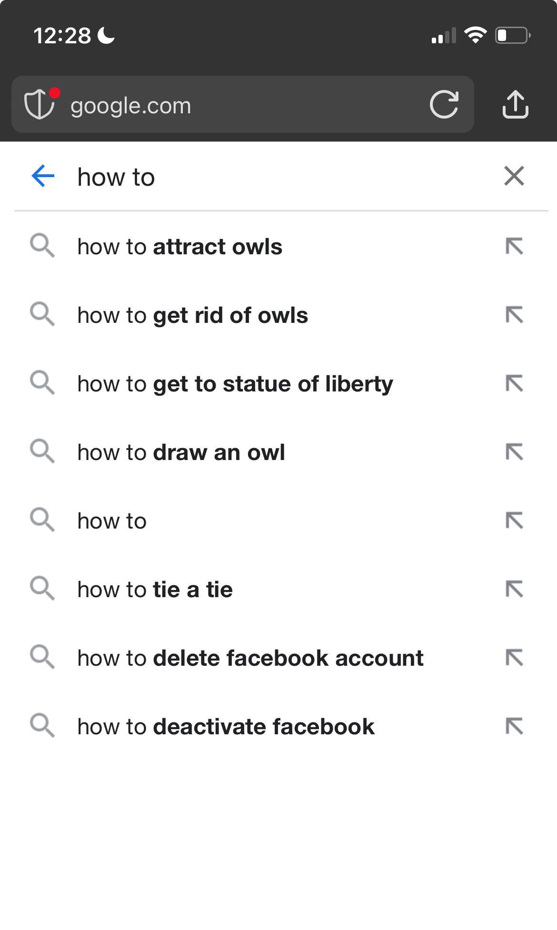557x930 pixels.
Task: Insert 'statue of liberty' suggestion via arrow
Action: click(x=514, y=384)
